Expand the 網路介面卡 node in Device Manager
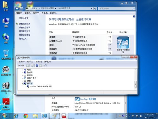 pos(22,78)
